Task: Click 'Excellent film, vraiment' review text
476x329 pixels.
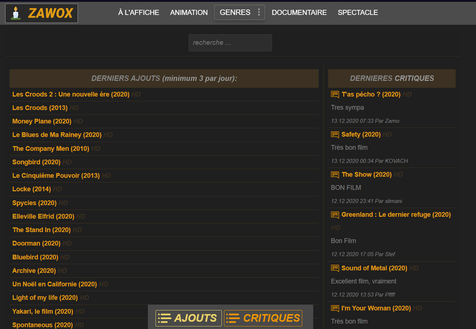Action: click(x=364, y=281)
